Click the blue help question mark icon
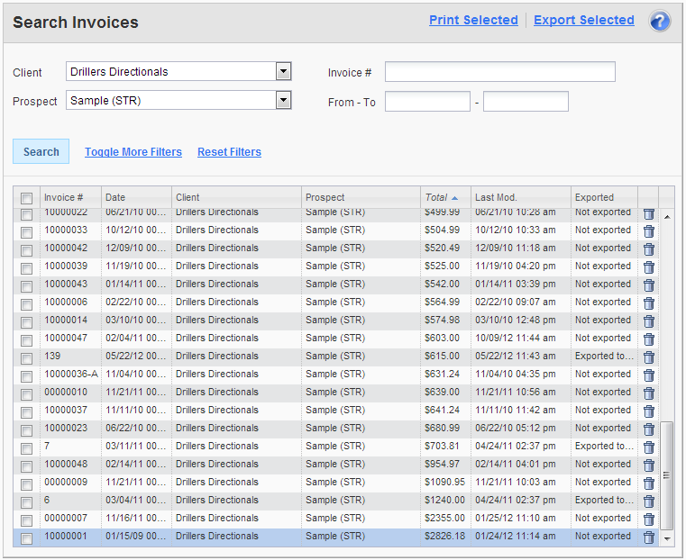The width and height of the screenshot is (686, 560). click(x=660, y=22)
